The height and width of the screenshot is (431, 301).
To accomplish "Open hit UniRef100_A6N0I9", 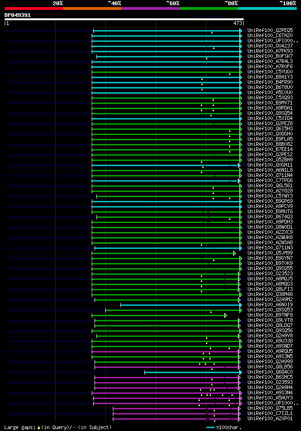I will (x=270, y=304).
